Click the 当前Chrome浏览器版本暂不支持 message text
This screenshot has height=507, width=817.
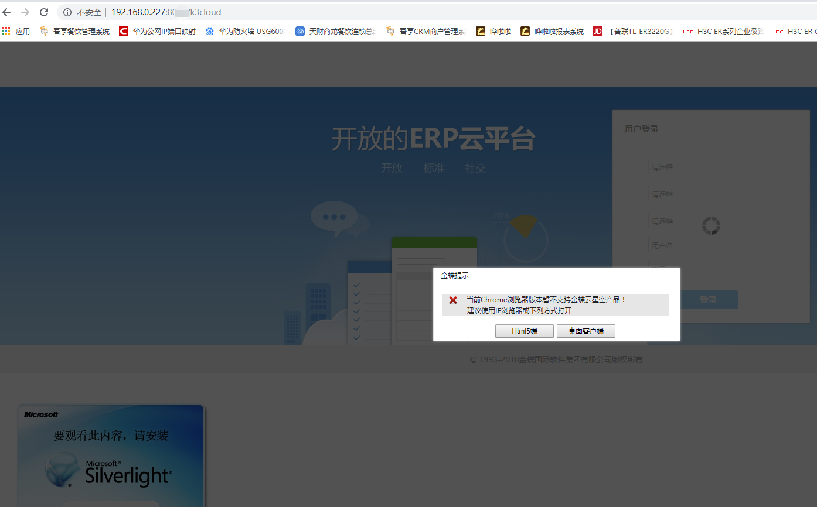[546, 300]
